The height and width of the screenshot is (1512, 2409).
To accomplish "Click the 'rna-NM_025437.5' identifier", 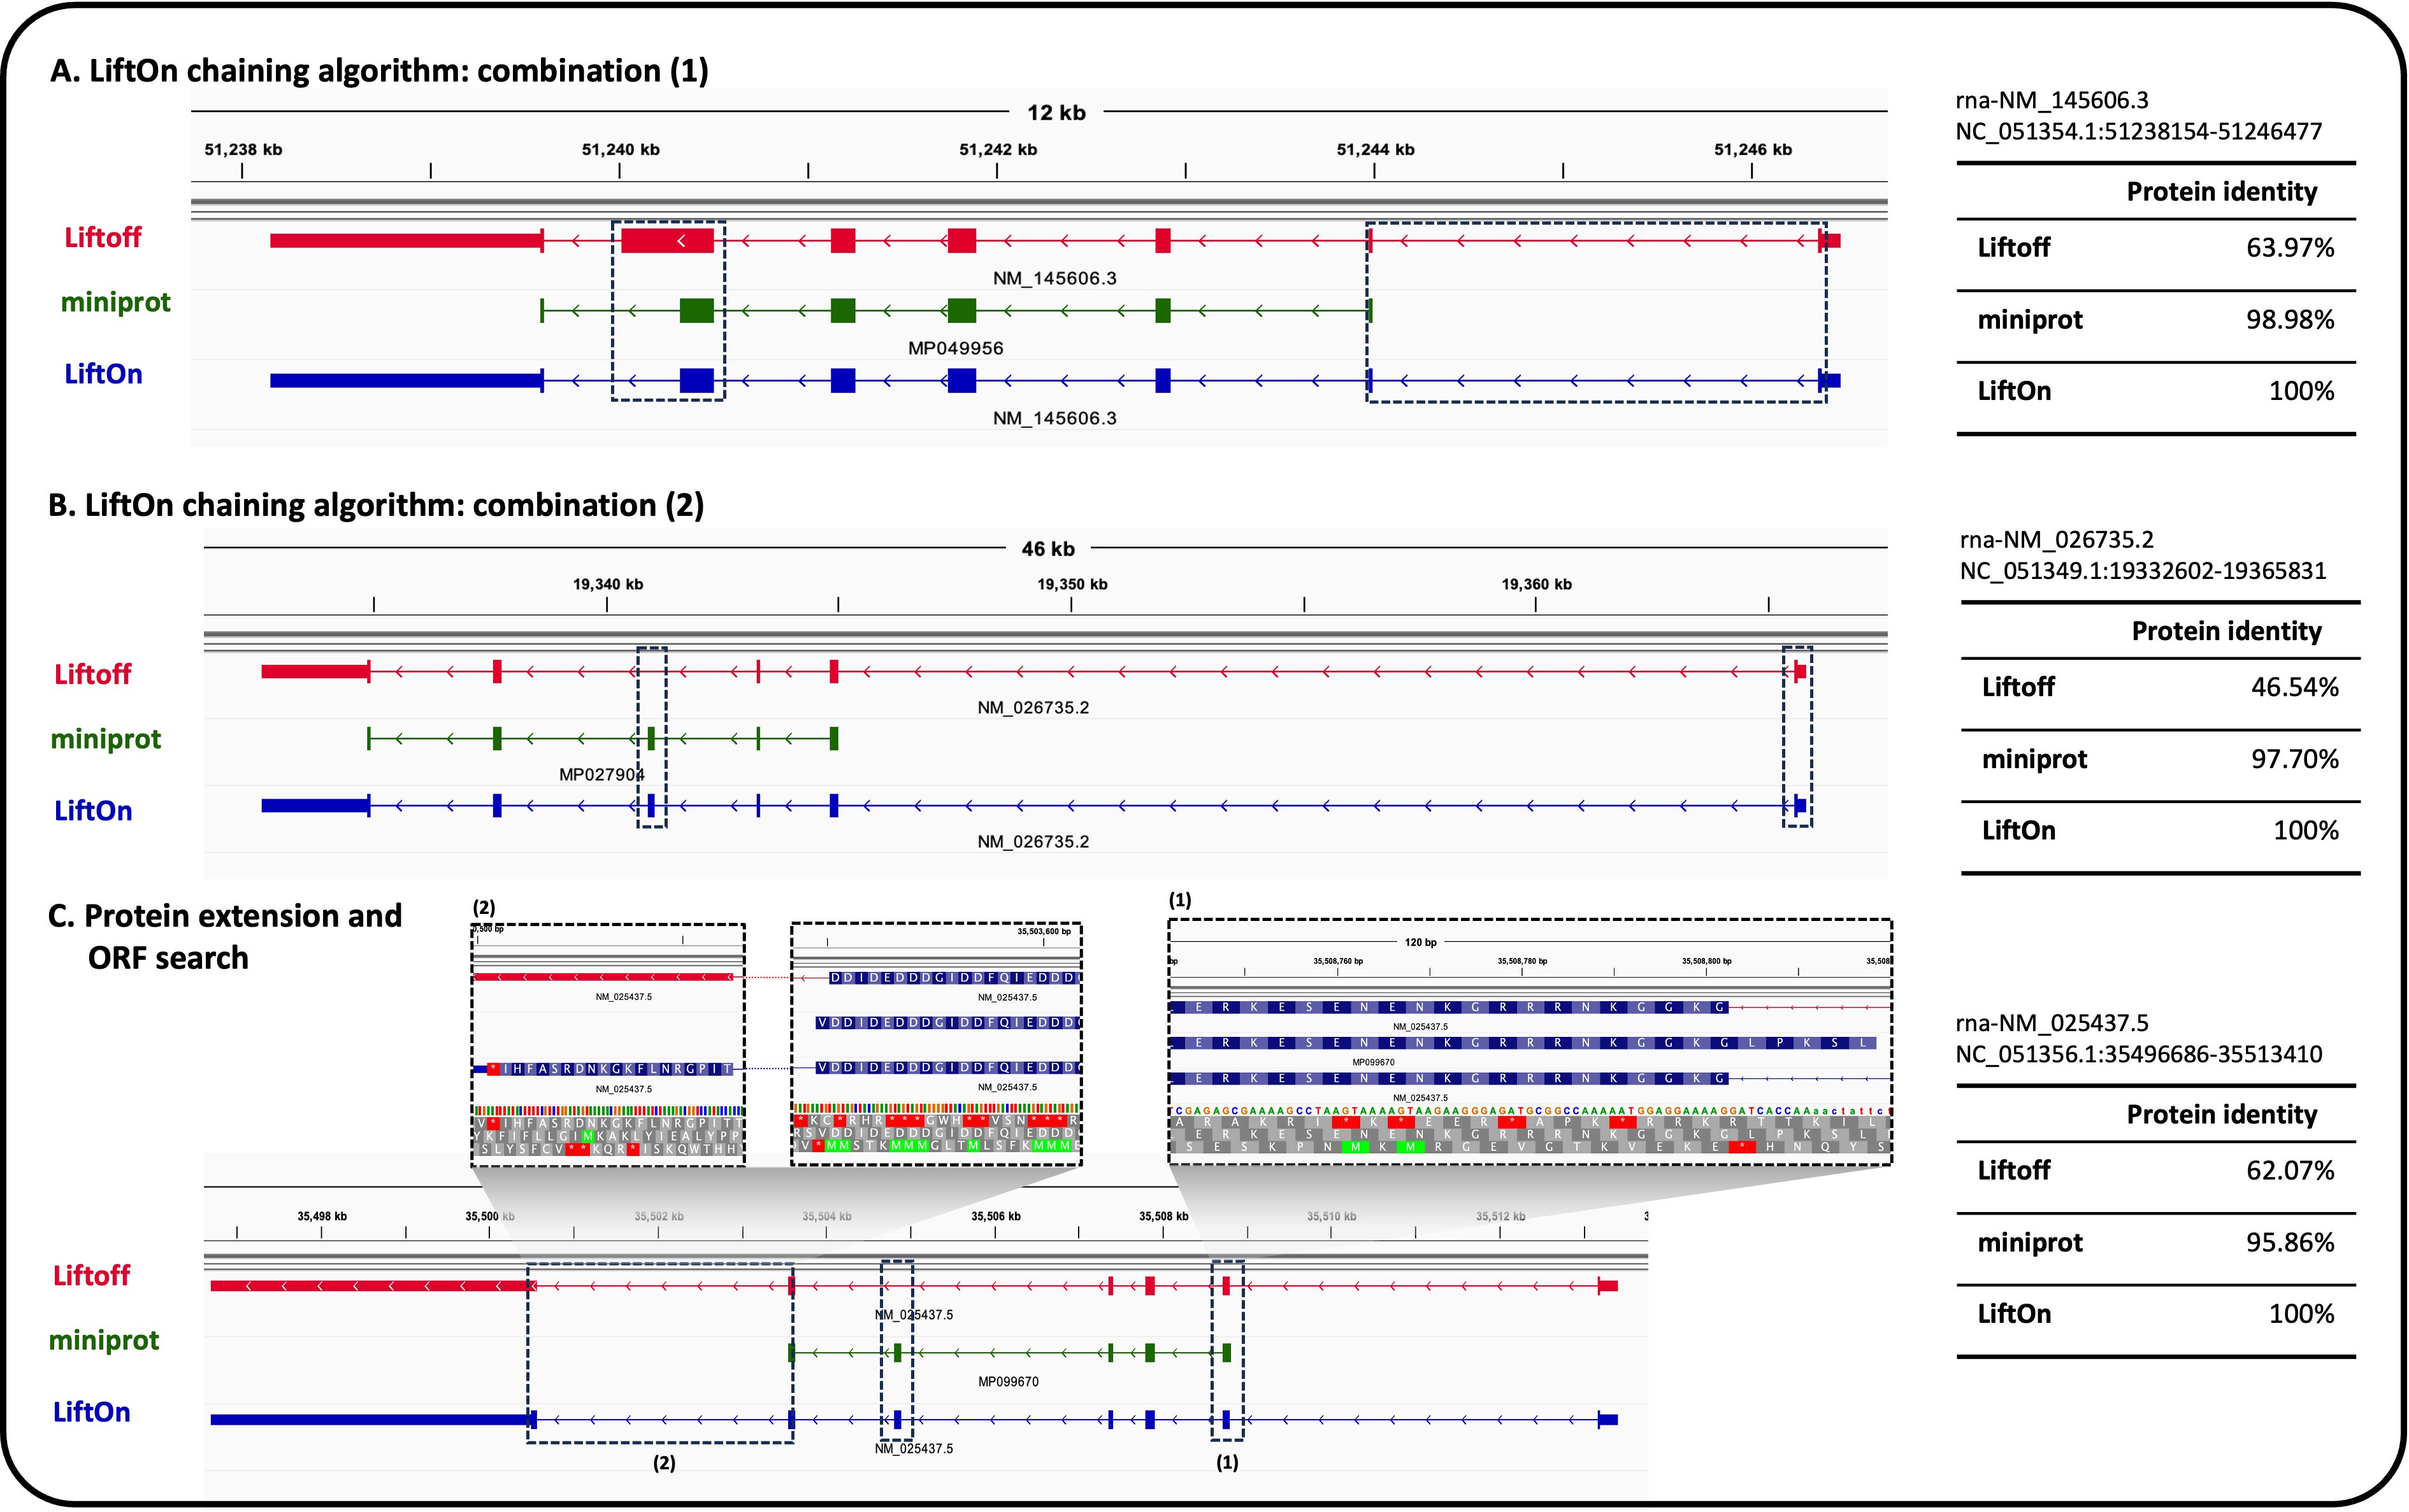I will pyautogui.click(x=2052, y=1024).
